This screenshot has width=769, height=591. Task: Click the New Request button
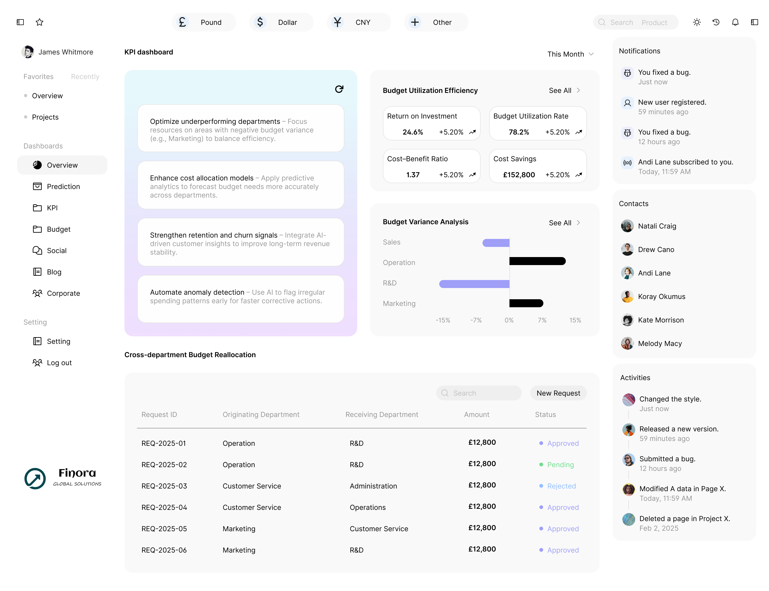pyautogui.click(x=558, y=393)
